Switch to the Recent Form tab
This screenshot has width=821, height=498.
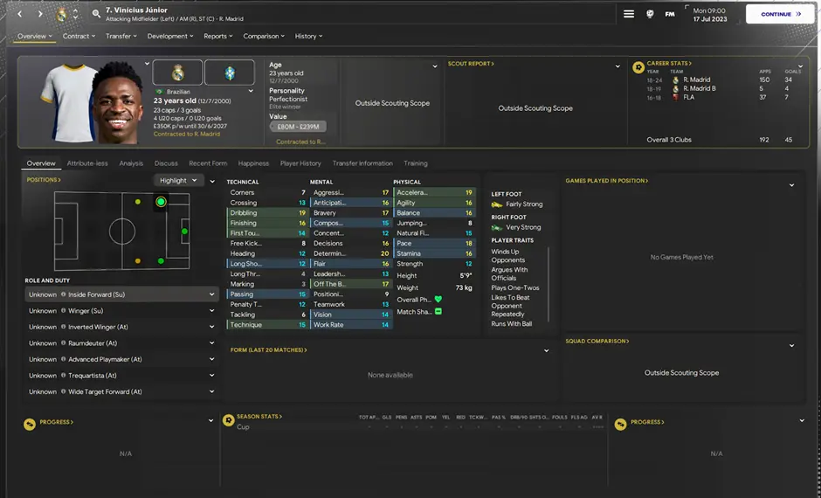coord(208,163)
